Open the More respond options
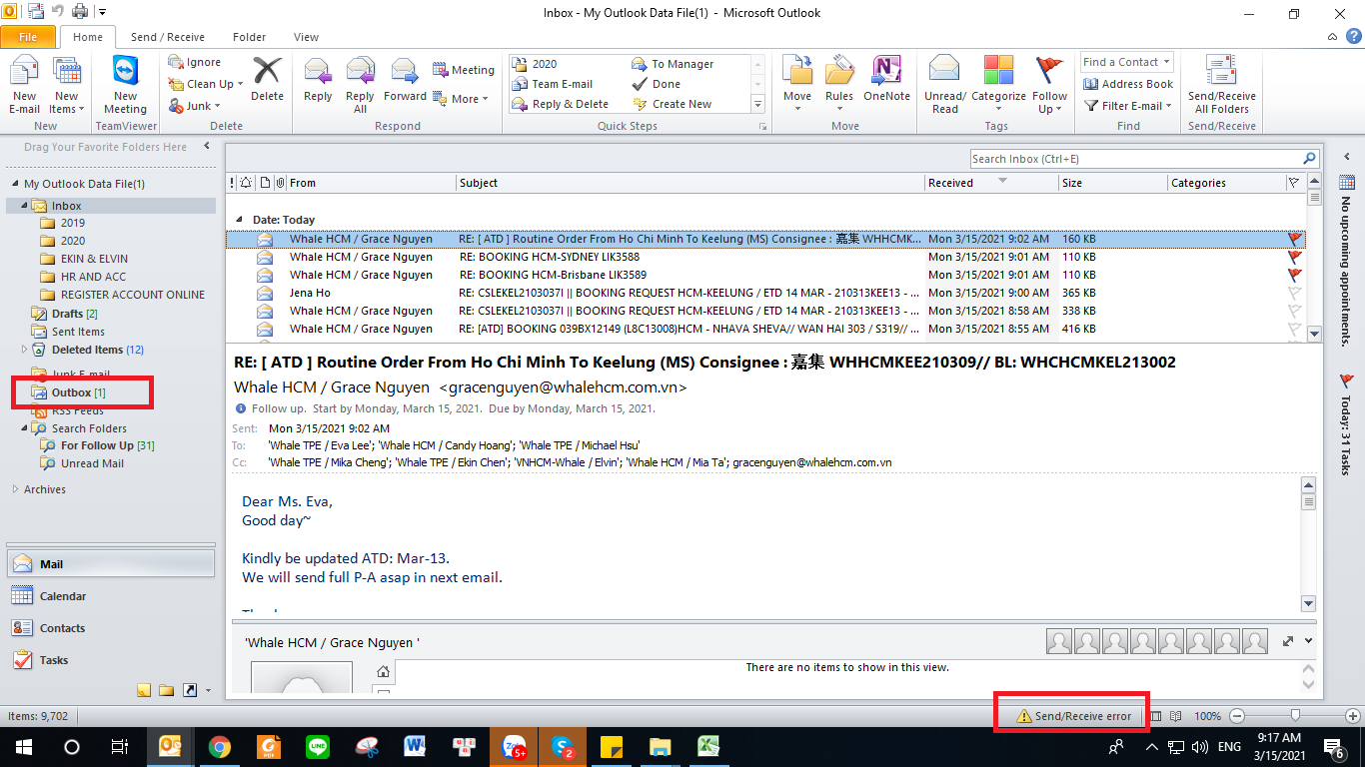1365x767 pixels. coord(461,99)
